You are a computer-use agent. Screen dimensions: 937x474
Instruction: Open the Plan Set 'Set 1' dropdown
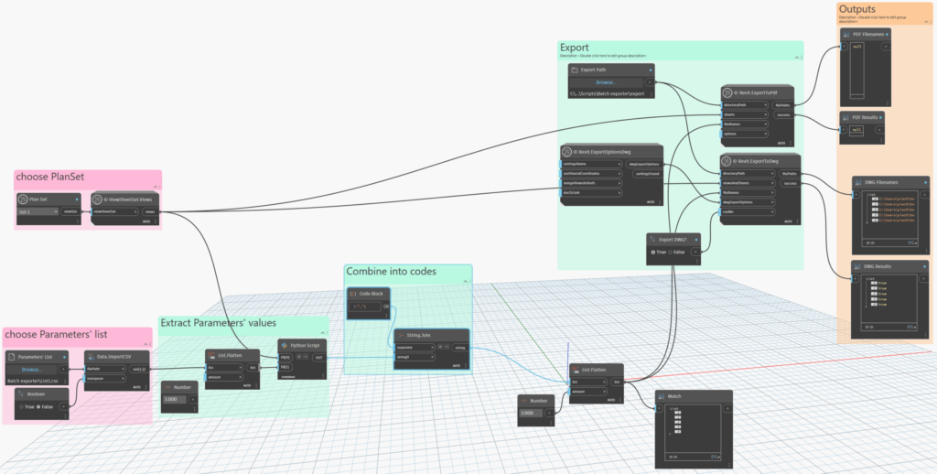[38, 211]
